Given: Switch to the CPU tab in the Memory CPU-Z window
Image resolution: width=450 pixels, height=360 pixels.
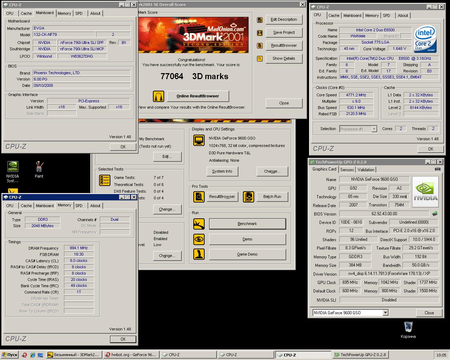Looking at the screenshot, I should pyautogui.click(x=10, y=206).
